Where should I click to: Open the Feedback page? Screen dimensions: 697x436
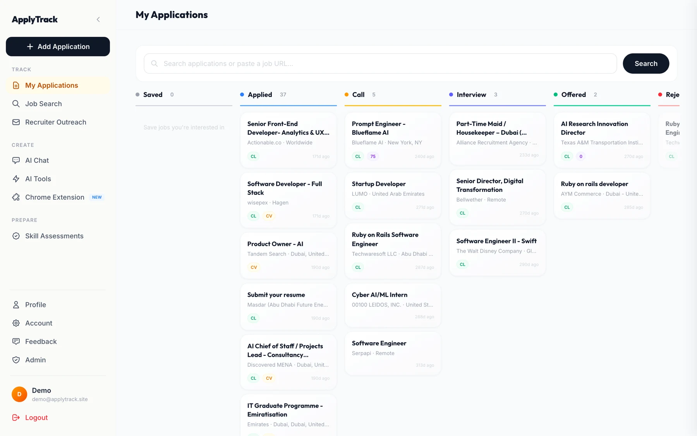[x=58, y=341]
